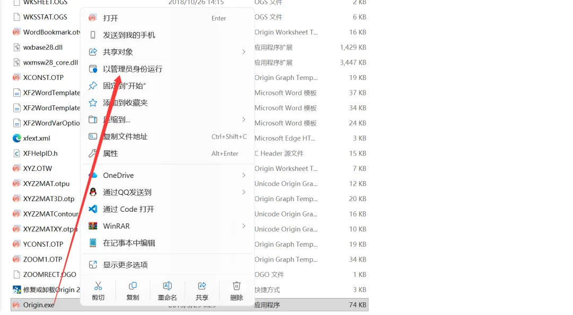The height and width of the screenshot is (315, 573).
Task: Click the phone icon for 发送到我的手机
Action: coord(93,35)
